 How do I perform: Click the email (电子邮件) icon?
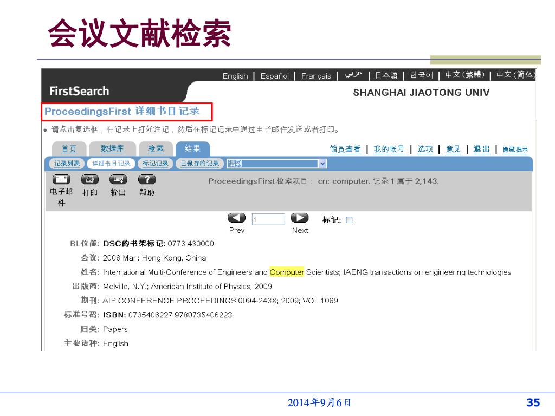tap(61, 179)
